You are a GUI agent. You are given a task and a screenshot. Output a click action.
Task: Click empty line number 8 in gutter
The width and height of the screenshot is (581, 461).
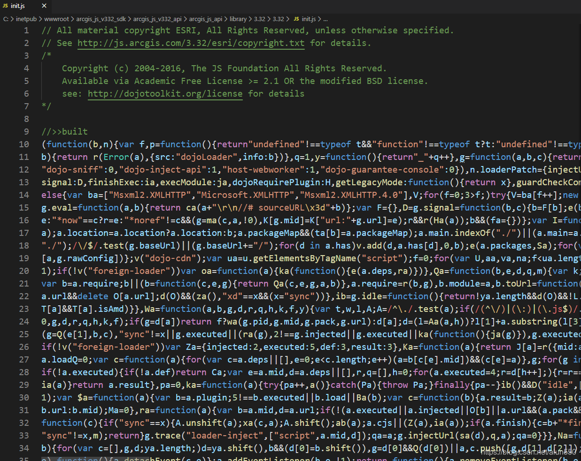point(26,119)
